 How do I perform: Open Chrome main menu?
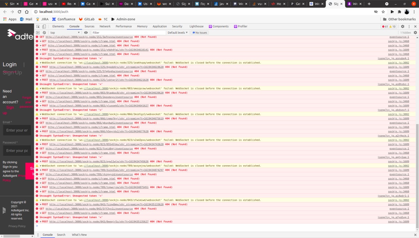415,12
